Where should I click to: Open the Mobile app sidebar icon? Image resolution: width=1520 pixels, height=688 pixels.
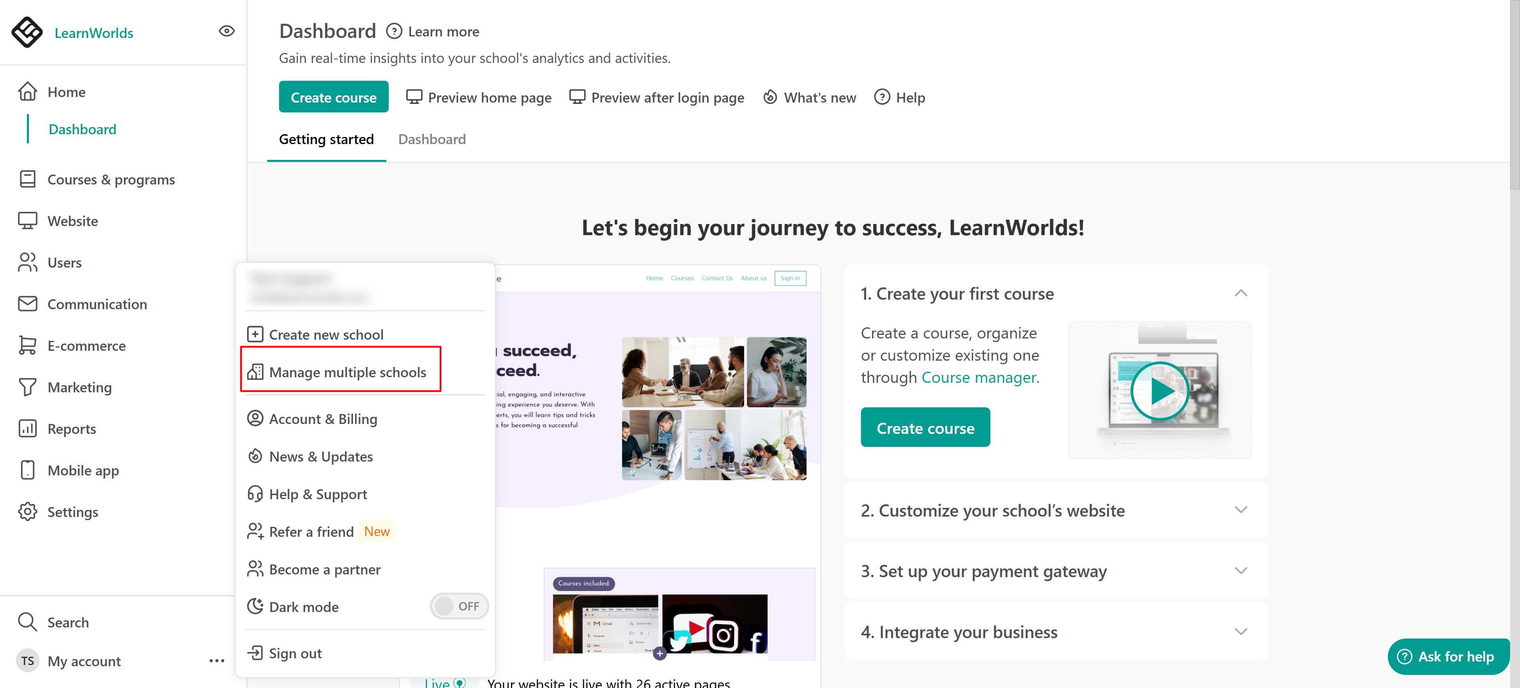pyautogui.click(x=27, y=470)
